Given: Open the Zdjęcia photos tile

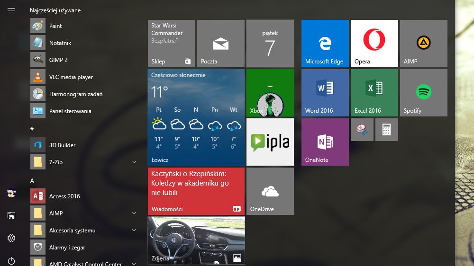Looking at the screenshot, I should [x=196, y=240].
